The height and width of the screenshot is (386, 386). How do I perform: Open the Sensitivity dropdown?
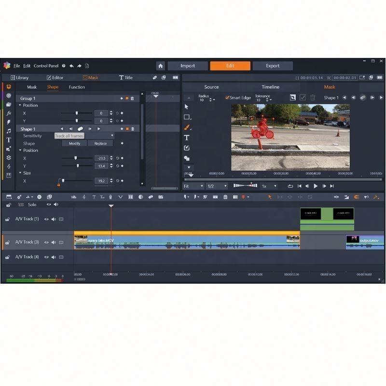pyautogui.click(x=112, y=136)
